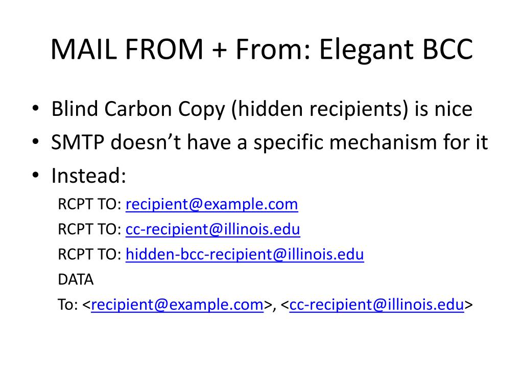This screenshot has height=392, width=523.
Task: Click the bullet point before 'Blind Carbon Copy'
Action: tap(35, 109)
